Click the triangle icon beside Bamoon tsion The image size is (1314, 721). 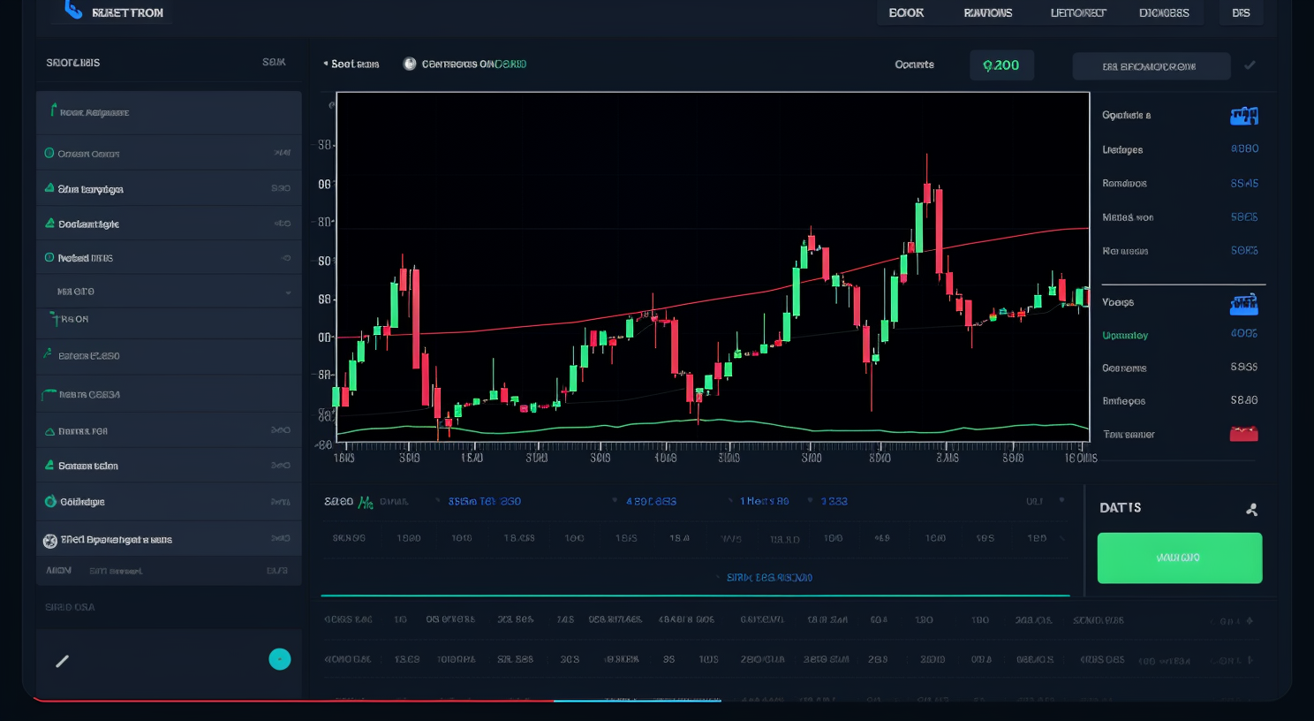pos(50,465)
